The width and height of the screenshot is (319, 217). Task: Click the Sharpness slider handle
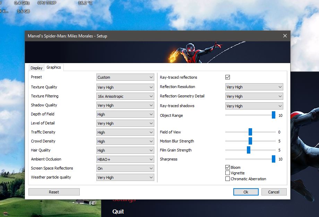(274, 159)
